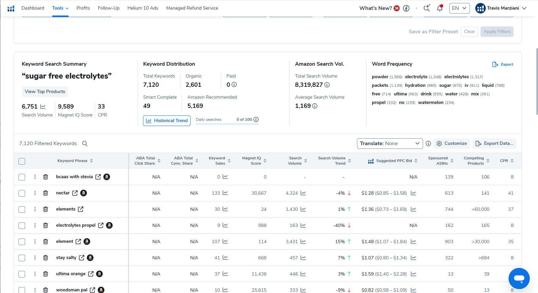Open row options menu for woodsman pal
The height and width of the screenshot is (293, 538).
(35, 290)
